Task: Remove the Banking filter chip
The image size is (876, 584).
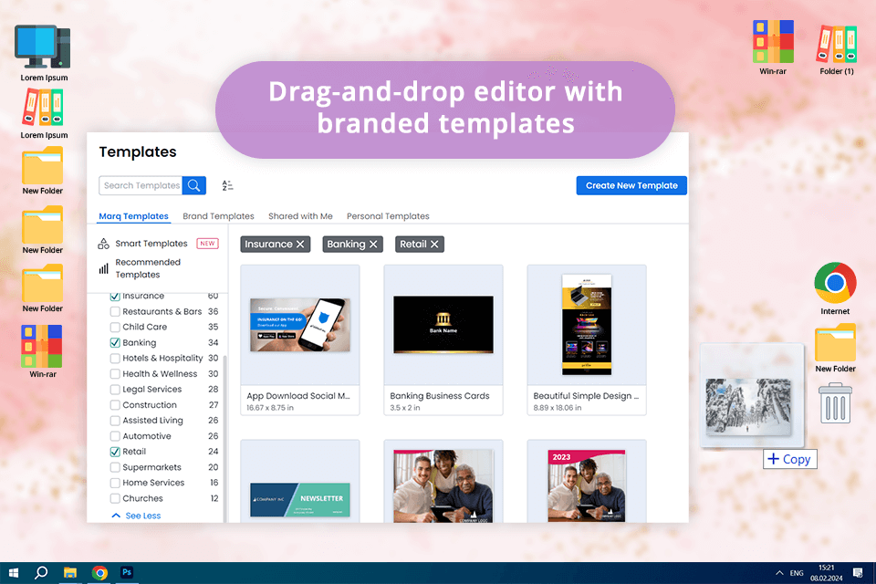Action: [x=373, y=245]
